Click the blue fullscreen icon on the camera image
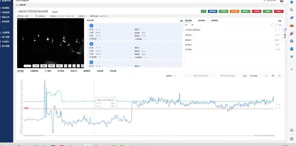This screenshot has width=296, height=146. pyautogui.click(x=82, y=66)
